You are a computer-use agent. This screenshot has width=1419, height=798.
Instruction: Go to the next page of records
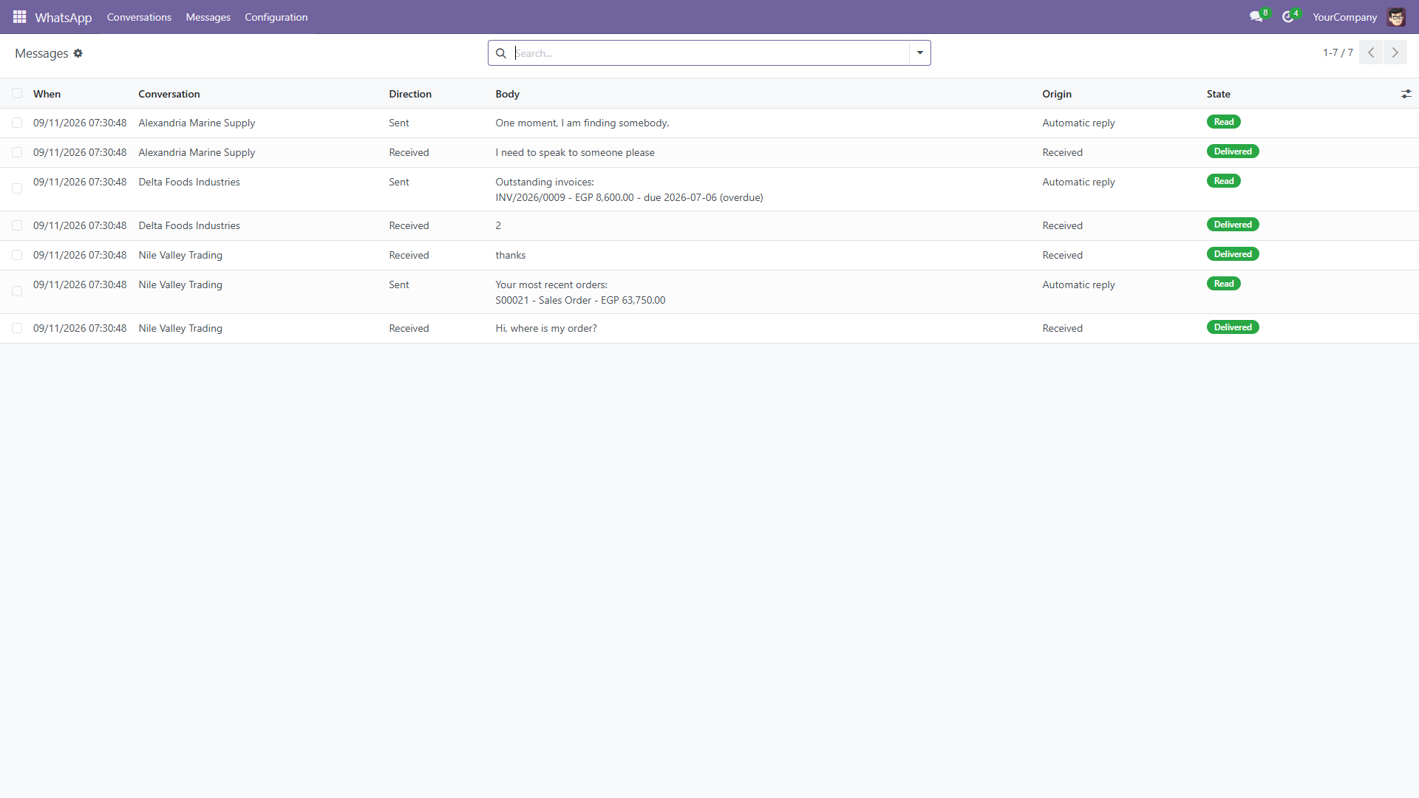pyautogui.click(x=1395, y=52)
